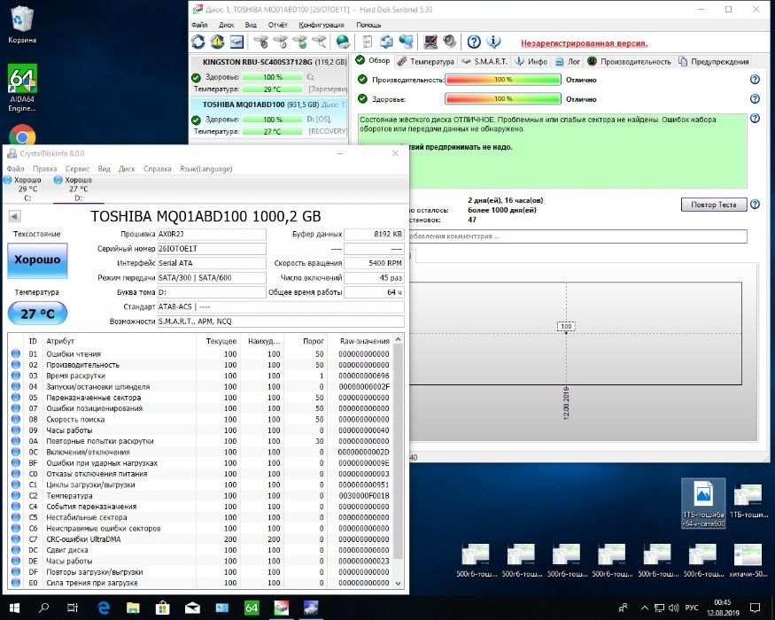The width and height of the screenshot is (775, 620).
Task: Select D: drive tab in CrystalDiskInfo
Action: coord(78,189)
